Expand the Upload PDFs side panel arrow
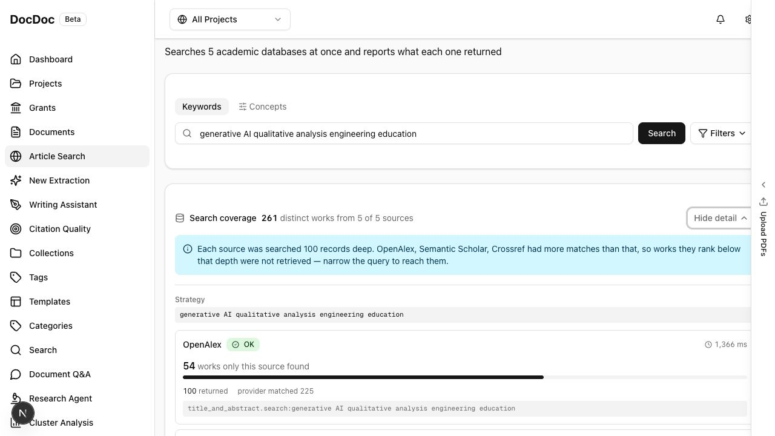This screenshot has height=436, width=775. pyautogui.click(x=763, y=185)
